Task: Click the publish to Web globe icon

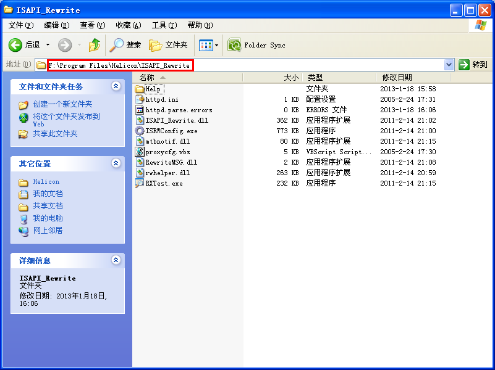Action: pyautogui.click(x=23, y=118)
